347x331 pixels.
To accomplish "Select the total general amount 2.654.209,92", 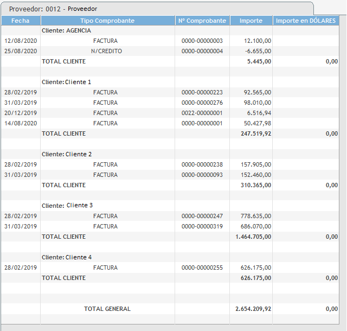I will tap(253, 309).
